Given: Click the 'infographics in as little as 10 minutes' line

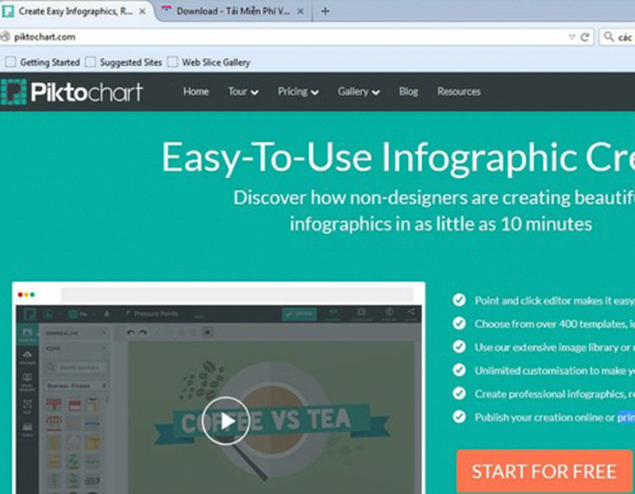Looking at the screenshot, I should (x=441, y=224).
